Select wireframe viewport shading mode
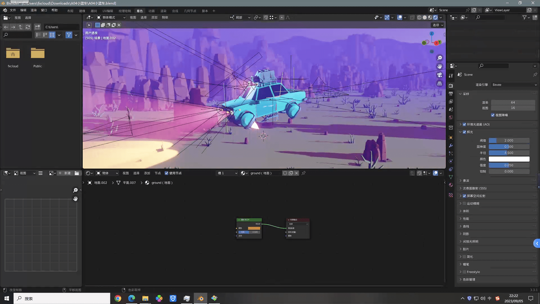Viewport: 540px width, 304px height. click(419, 17)
